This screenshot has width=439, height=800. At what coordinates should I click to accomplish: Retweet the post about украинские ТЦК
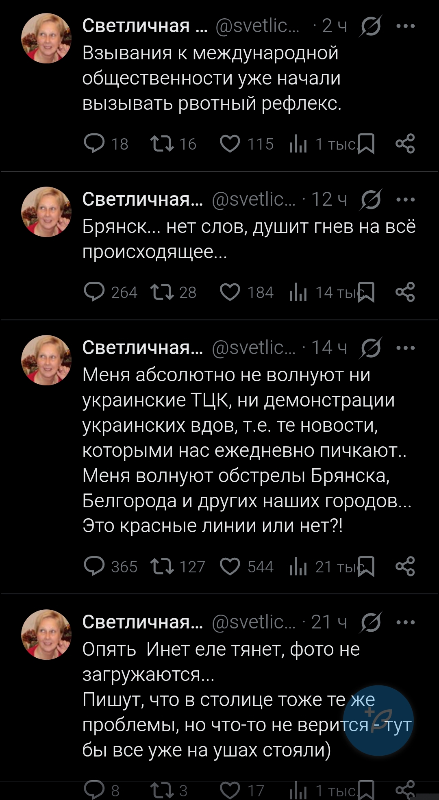pos(162,566)
